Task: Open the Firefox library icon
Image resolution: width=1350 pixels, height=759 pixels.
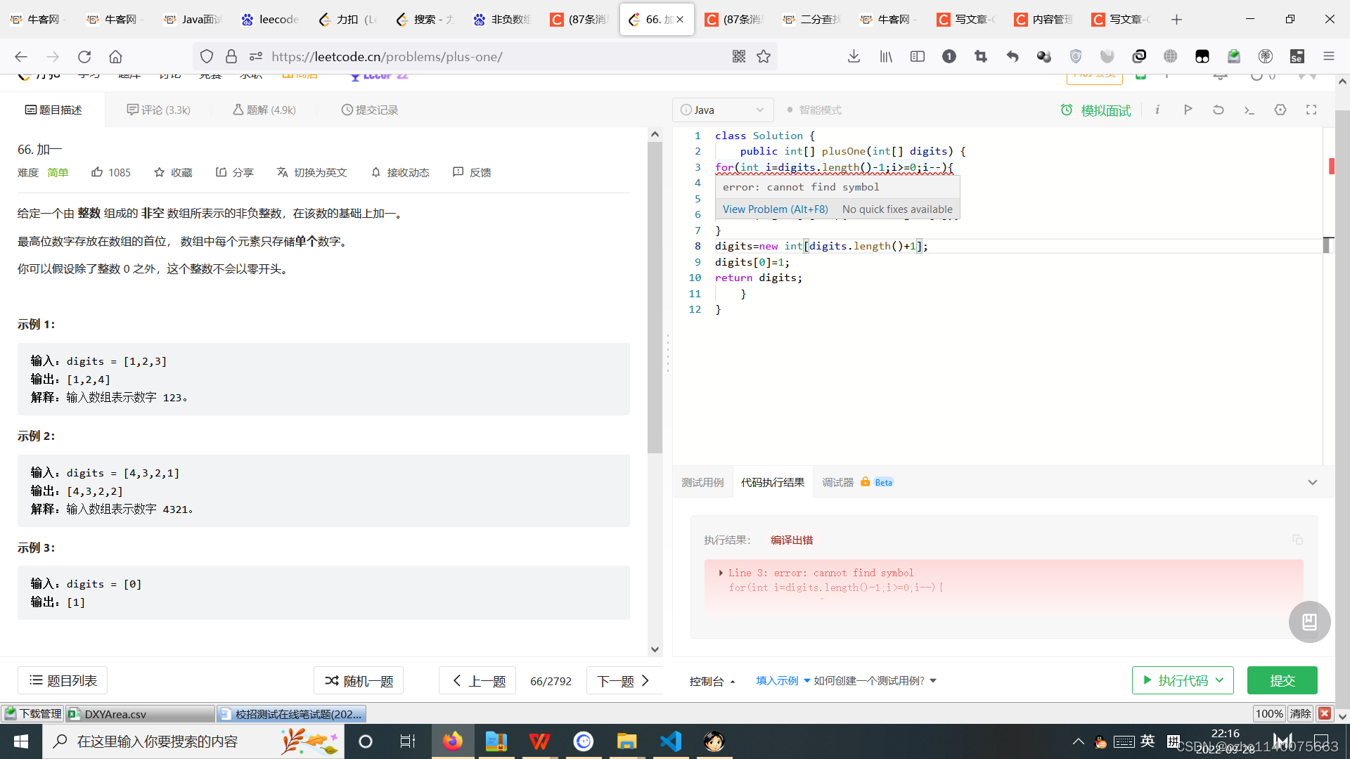Action: click(886, 57)
